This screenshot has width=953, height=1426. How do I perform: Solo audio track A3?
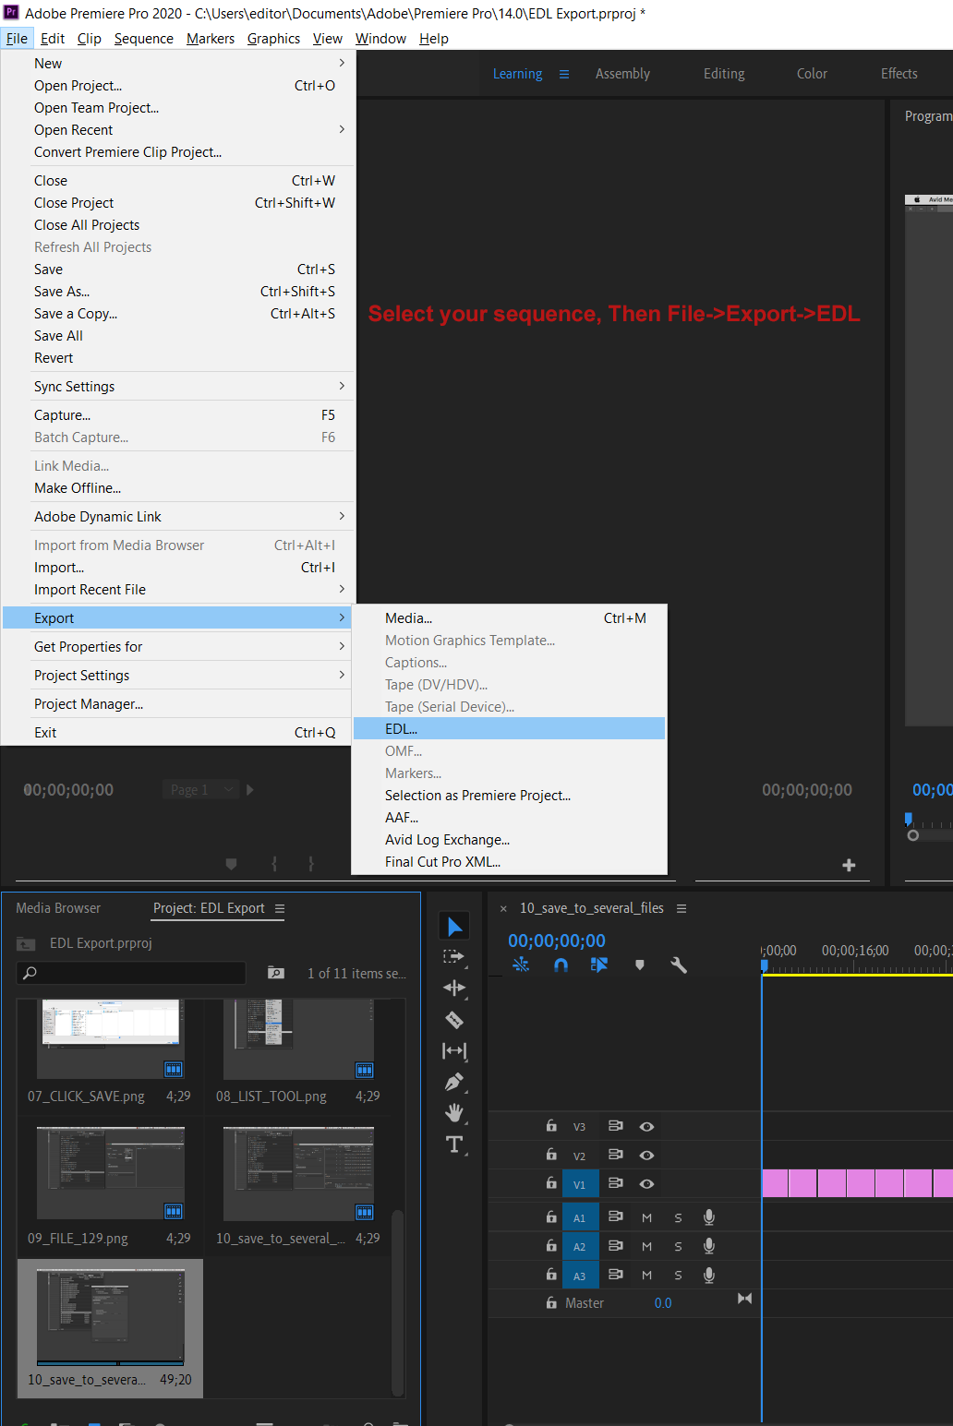678,1275
